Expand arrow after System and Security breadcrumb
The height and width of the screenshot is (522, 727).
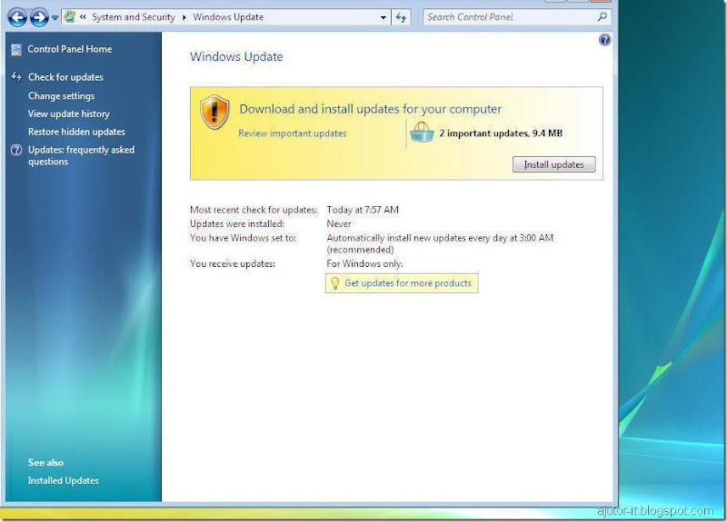184,17
